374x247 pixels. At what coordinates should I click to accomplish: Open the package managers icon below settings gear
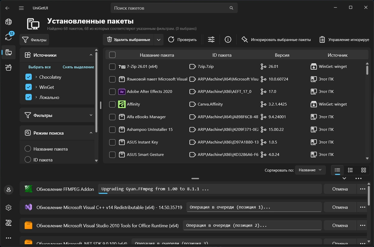[x=8, y=222]
